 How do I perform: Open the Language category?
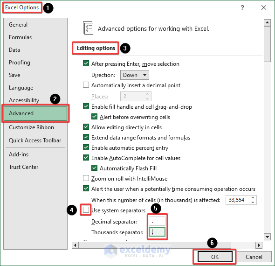35,88
